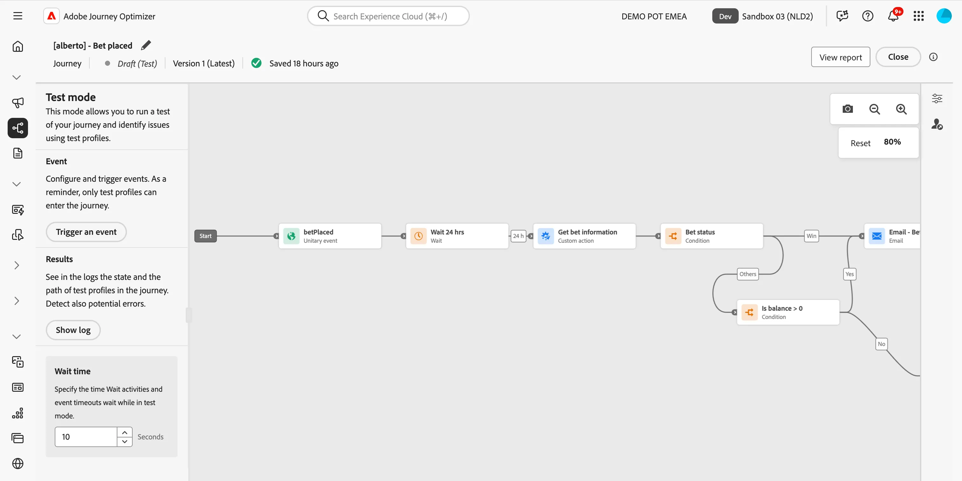Expand the second right-pointing sidebar chevron
This screenshot has height=481, width=962.
tap(17, 301)
